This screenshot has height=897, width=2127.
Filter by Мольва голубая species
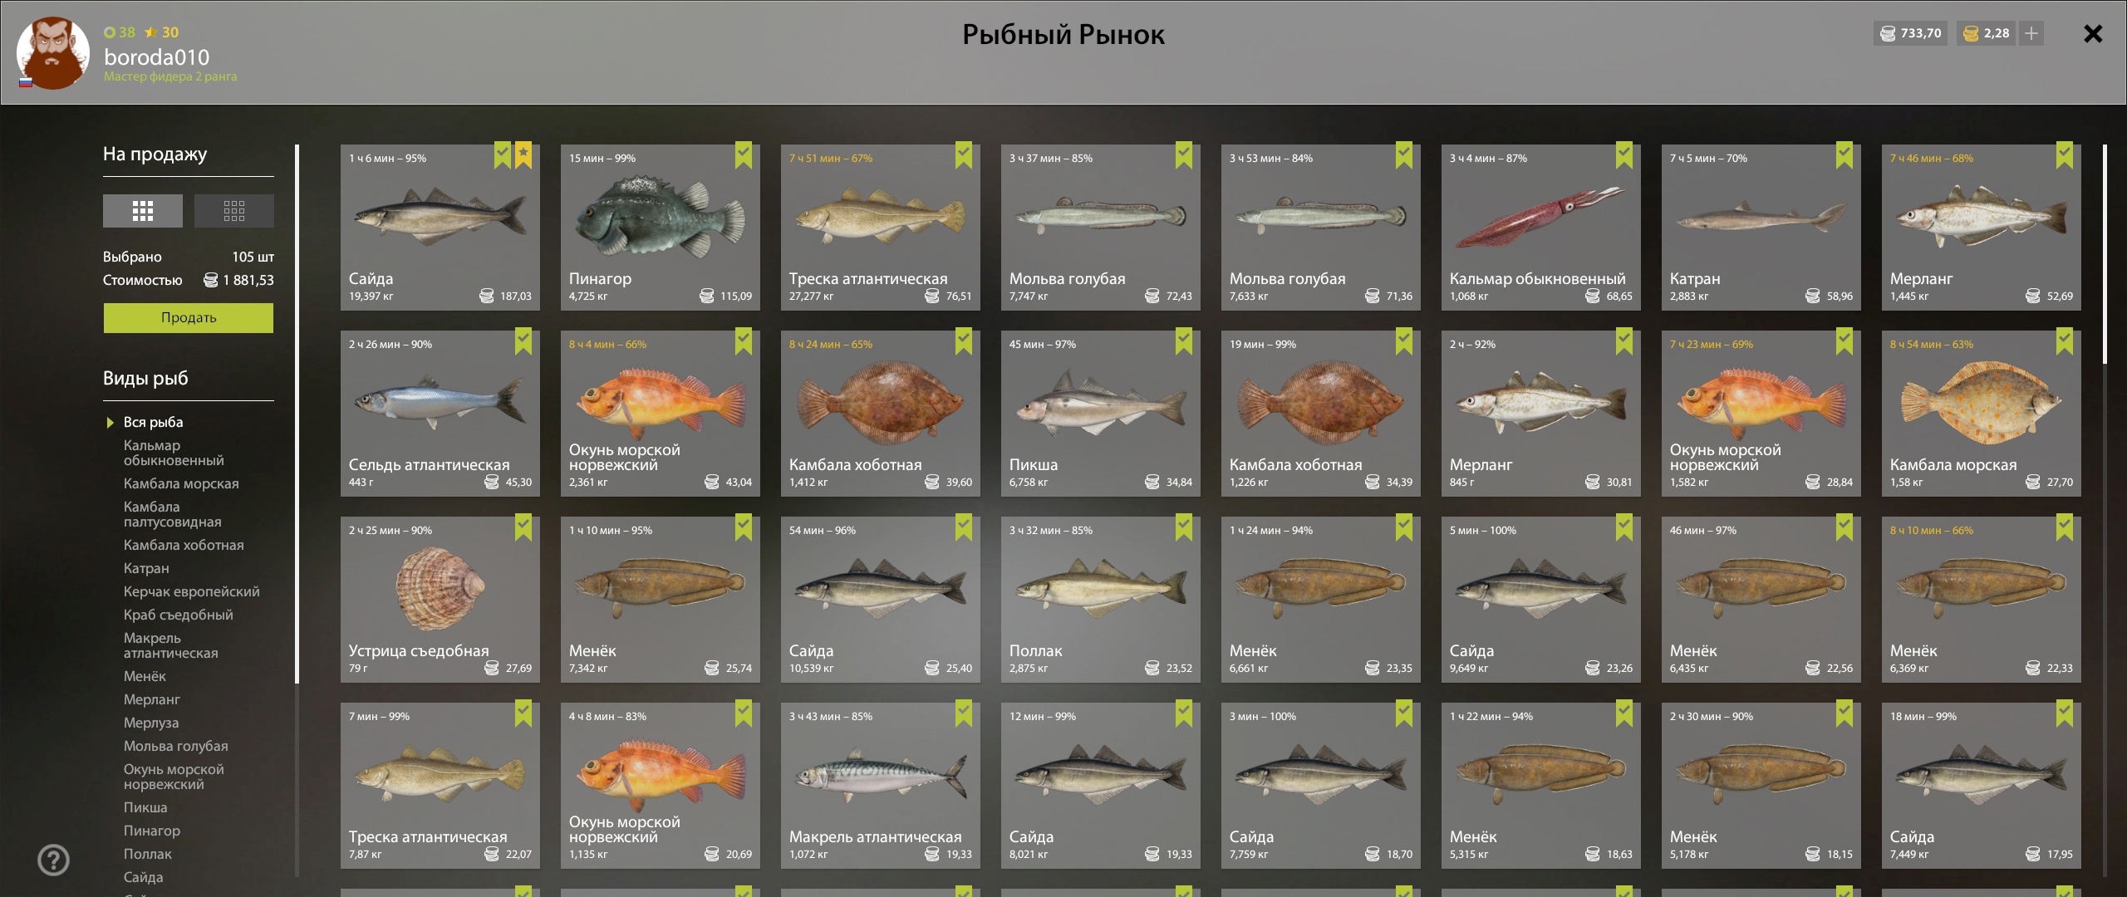tap(176, 746)
